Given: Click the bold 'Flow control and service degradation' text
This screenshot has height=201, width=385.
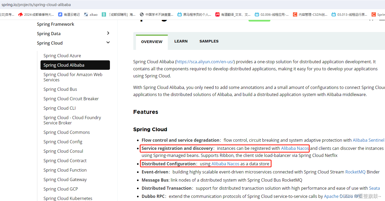Looking at the screenshot, I should point(180,140).
